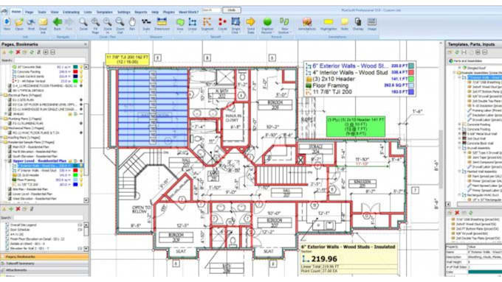Open the Settings ribbon tab
502x282 pixels.
point(123,12)
